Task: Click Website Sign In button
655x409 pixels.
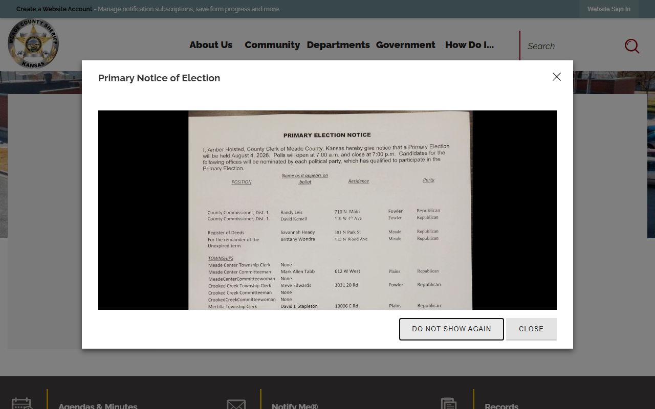Action: [x=609, y=9]
